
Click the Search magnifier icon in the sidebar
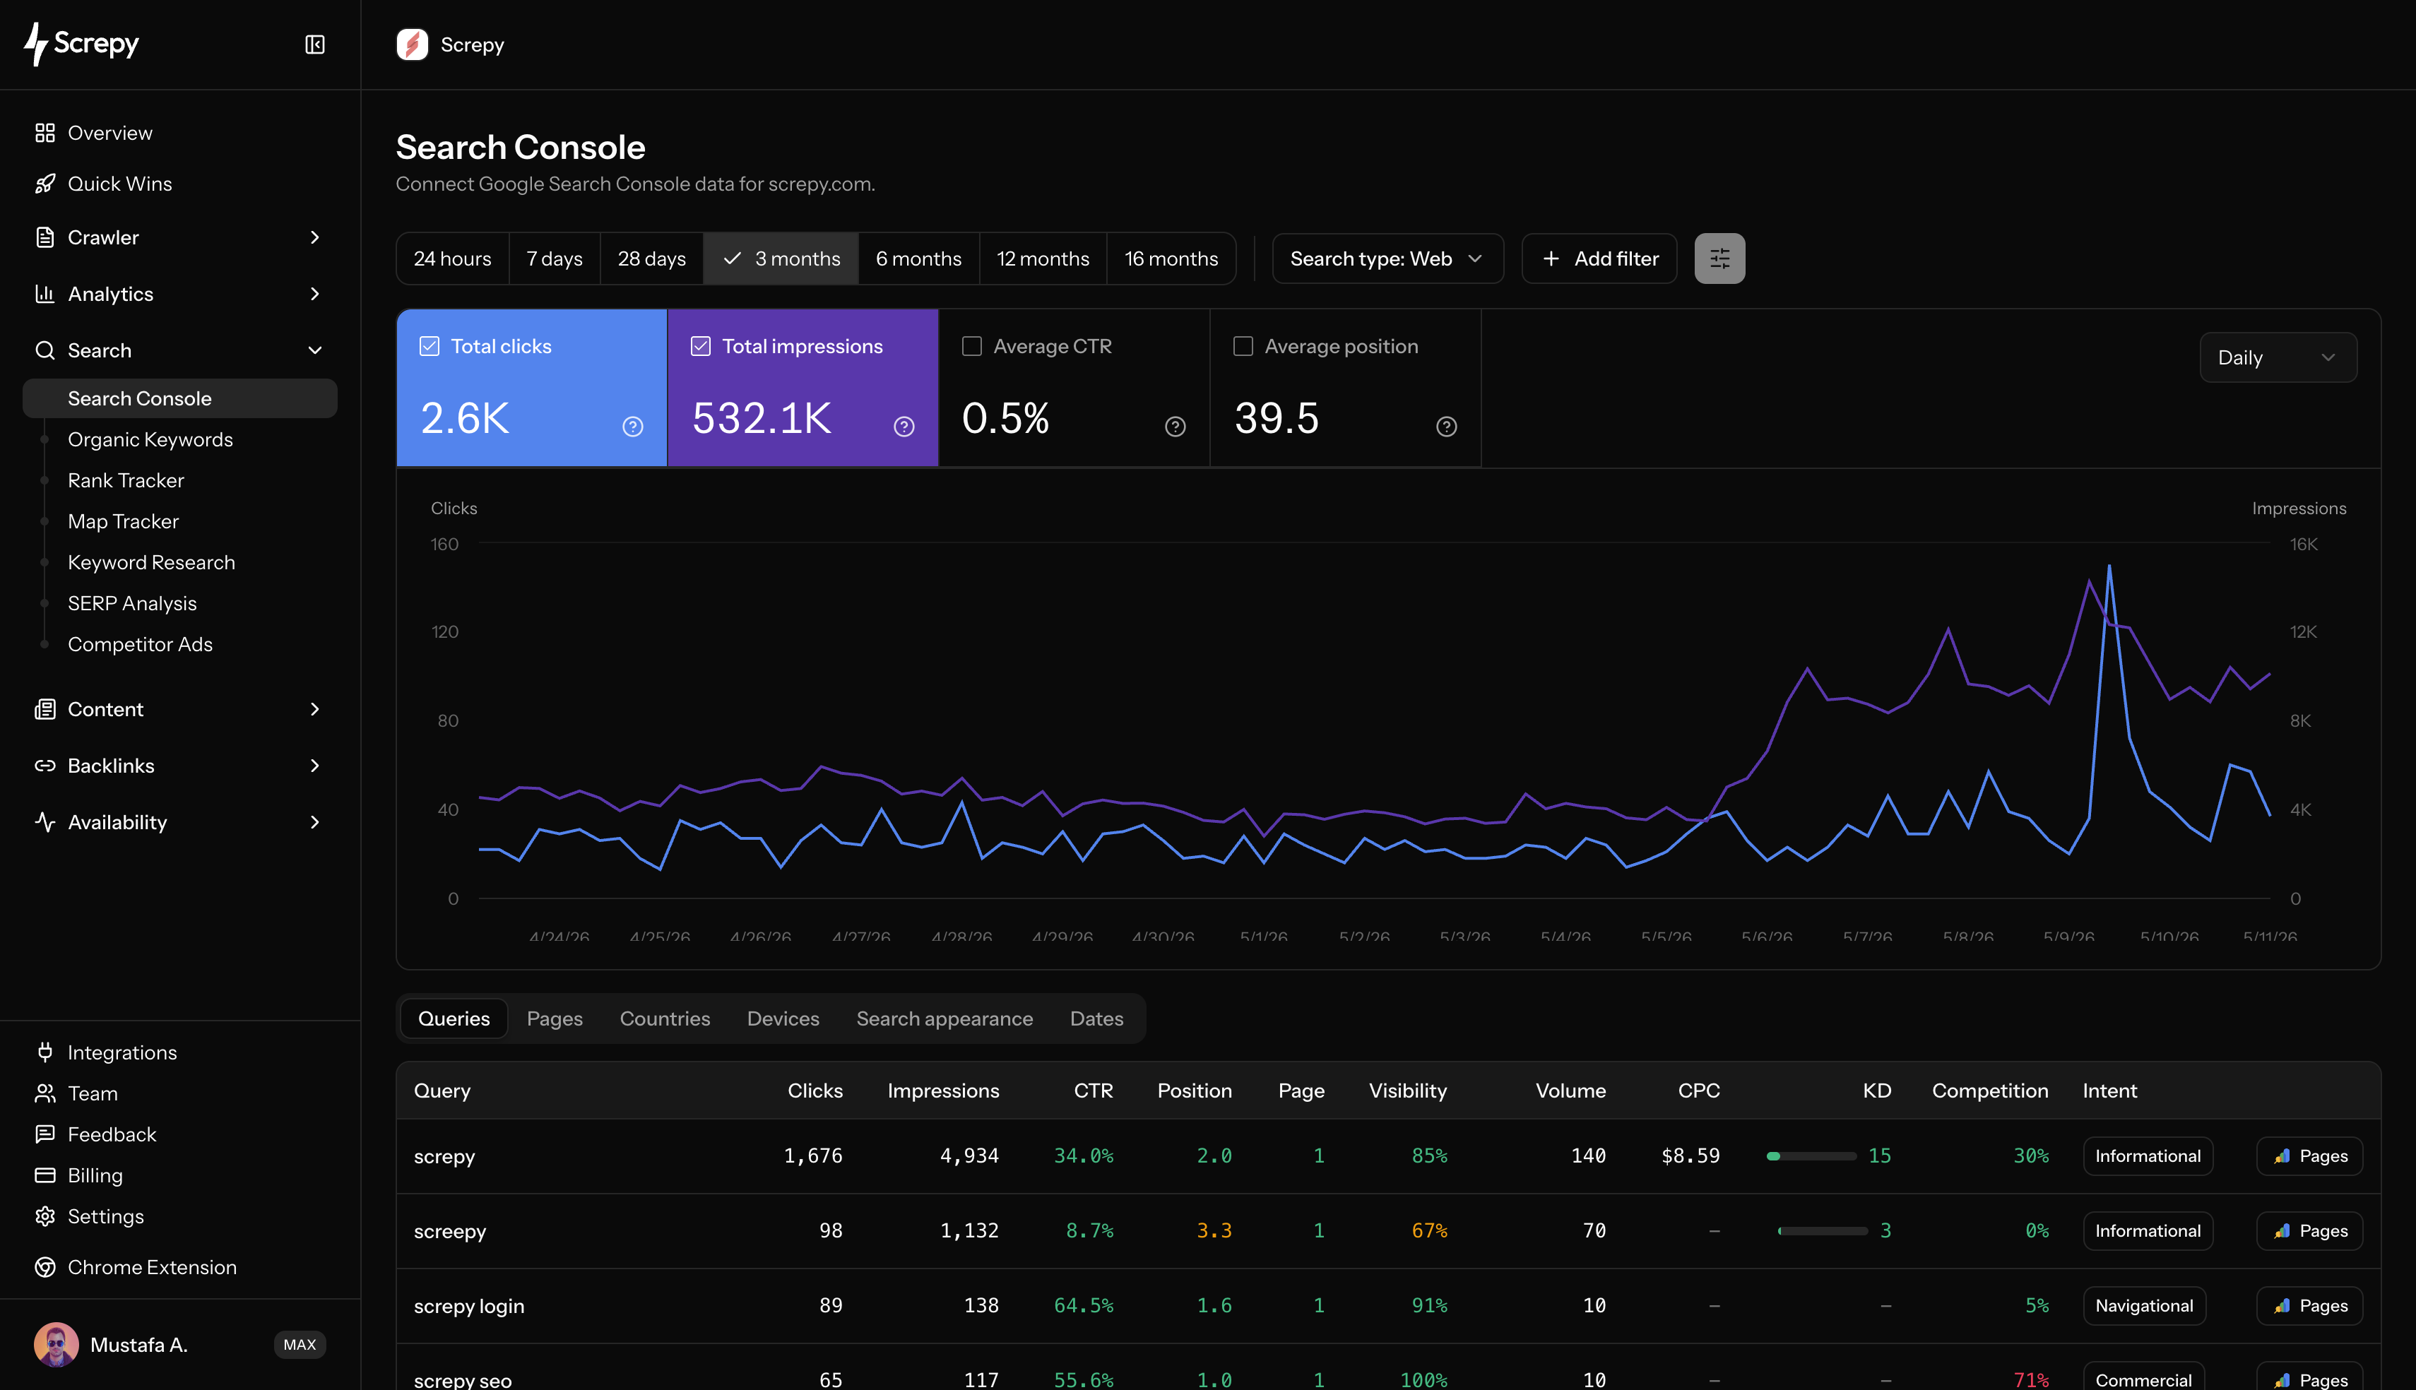[x=45, y=350]
